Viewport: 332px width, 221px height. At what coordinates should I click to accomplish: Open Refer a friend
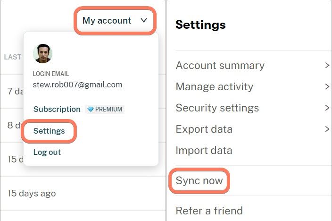[x=209, y=211]
